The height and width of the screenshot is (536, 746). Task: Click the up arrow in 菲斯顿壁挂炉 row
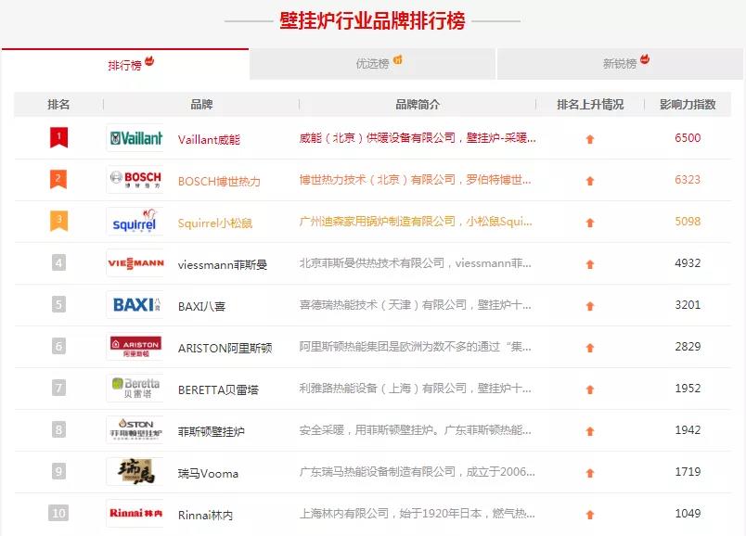pos(590,431)
